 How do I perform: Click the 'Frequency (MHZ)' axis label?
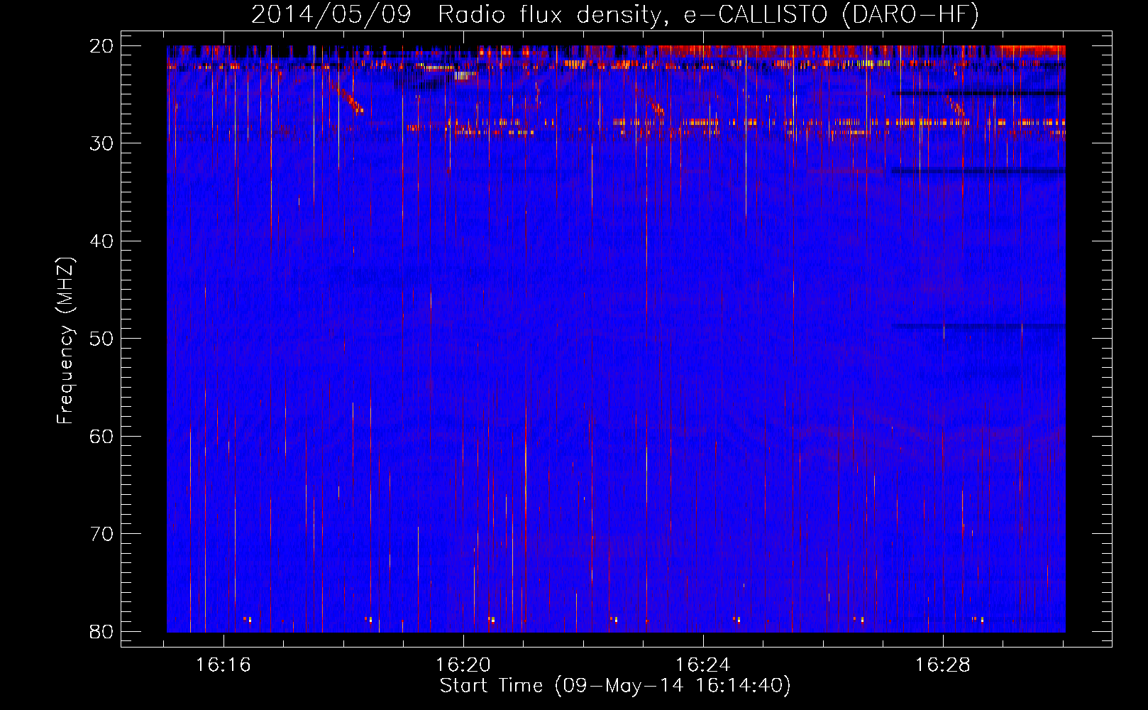point(65,341)
